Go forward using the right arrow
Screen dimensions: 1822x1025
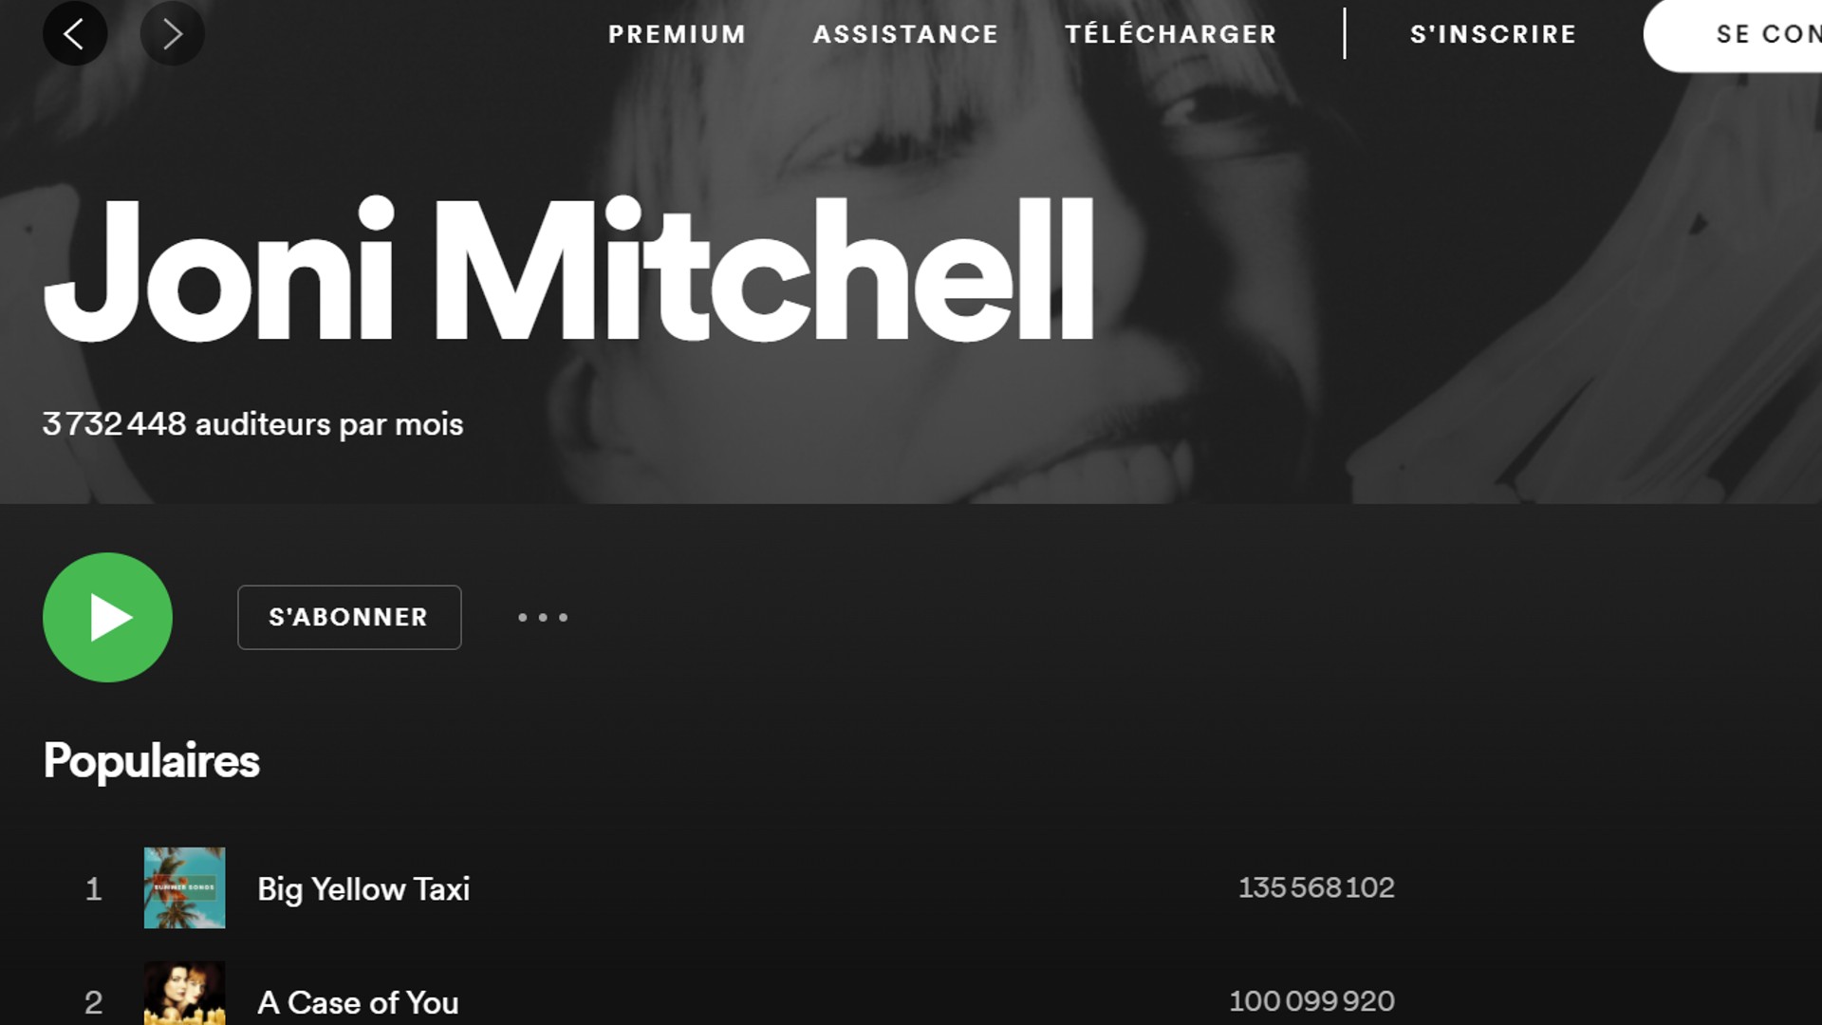click(x=172, y=34)
